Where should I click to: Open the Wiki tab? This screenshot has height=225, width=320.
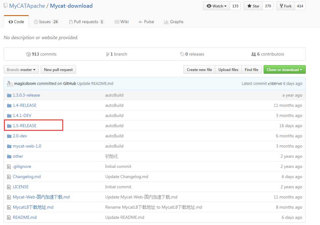pos(122,22)
